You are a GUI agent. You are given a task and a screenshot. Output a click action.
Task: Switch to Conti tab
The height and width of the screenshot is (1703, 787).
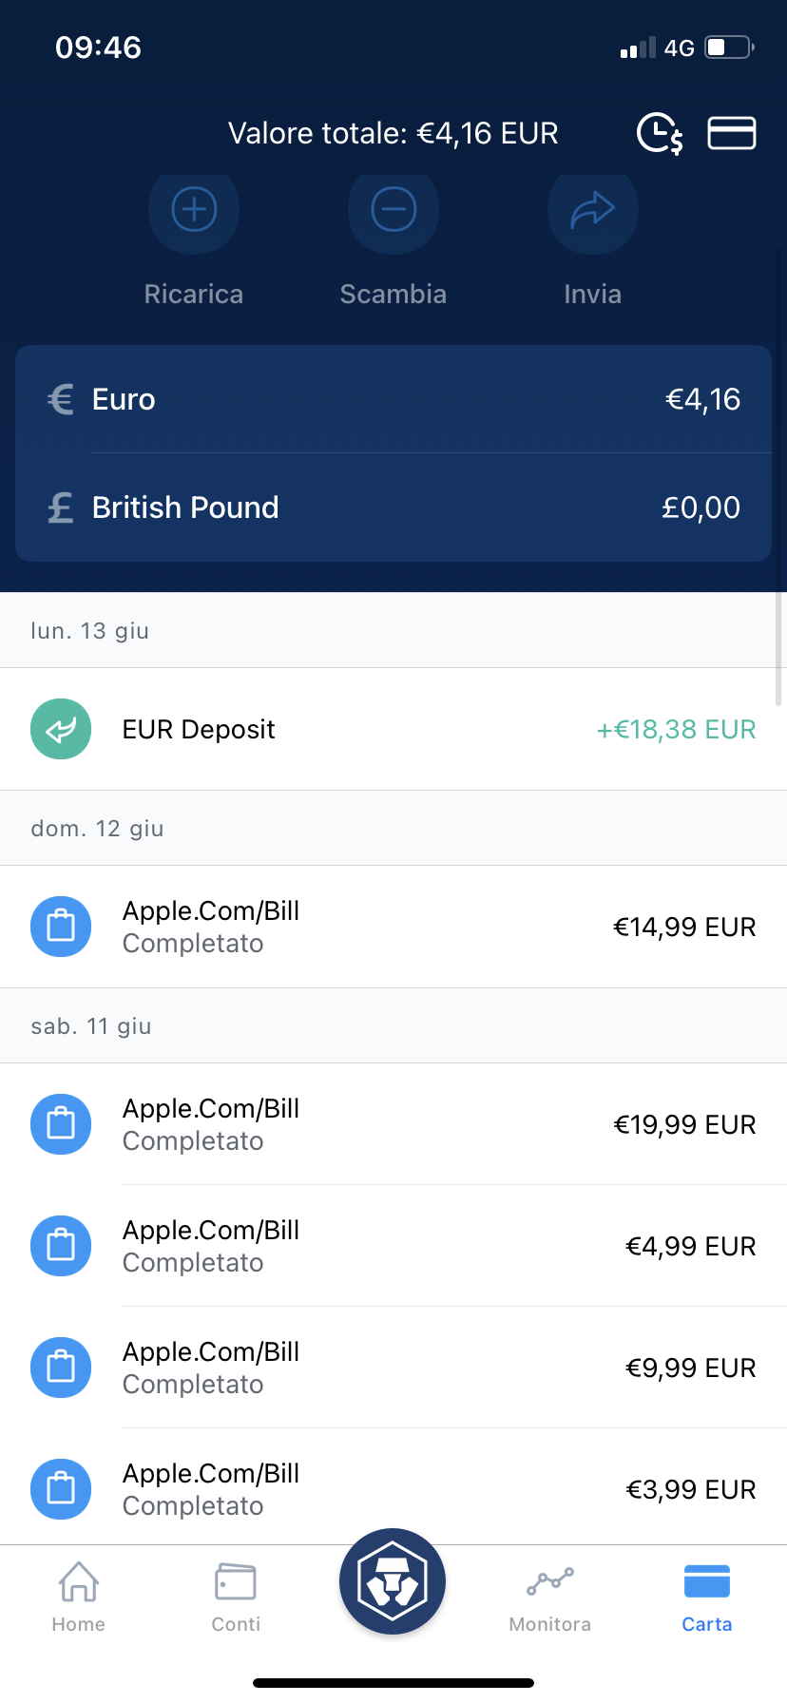click(x=236, y=1597)
